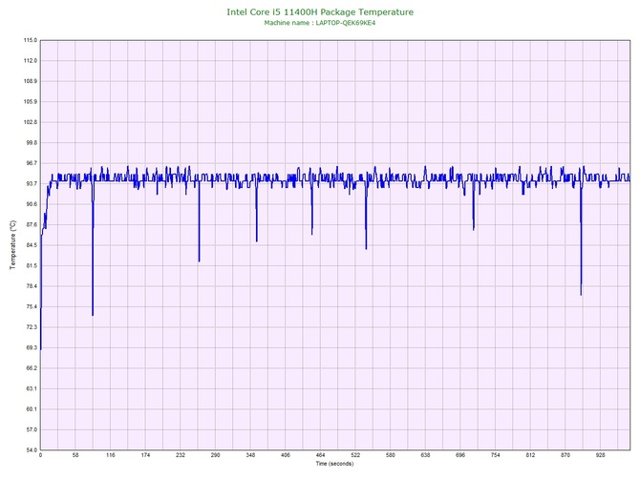Pick the 63.1 y-axis label
Viewport: 640px width, 480px height.
pos(31,388)
